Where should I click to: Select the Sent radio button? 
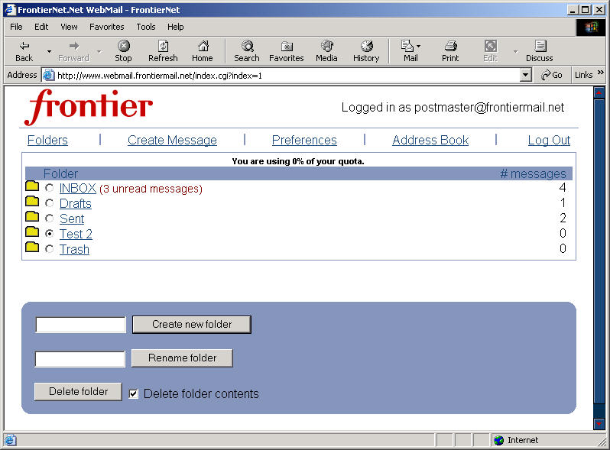(x=50, y=219)
